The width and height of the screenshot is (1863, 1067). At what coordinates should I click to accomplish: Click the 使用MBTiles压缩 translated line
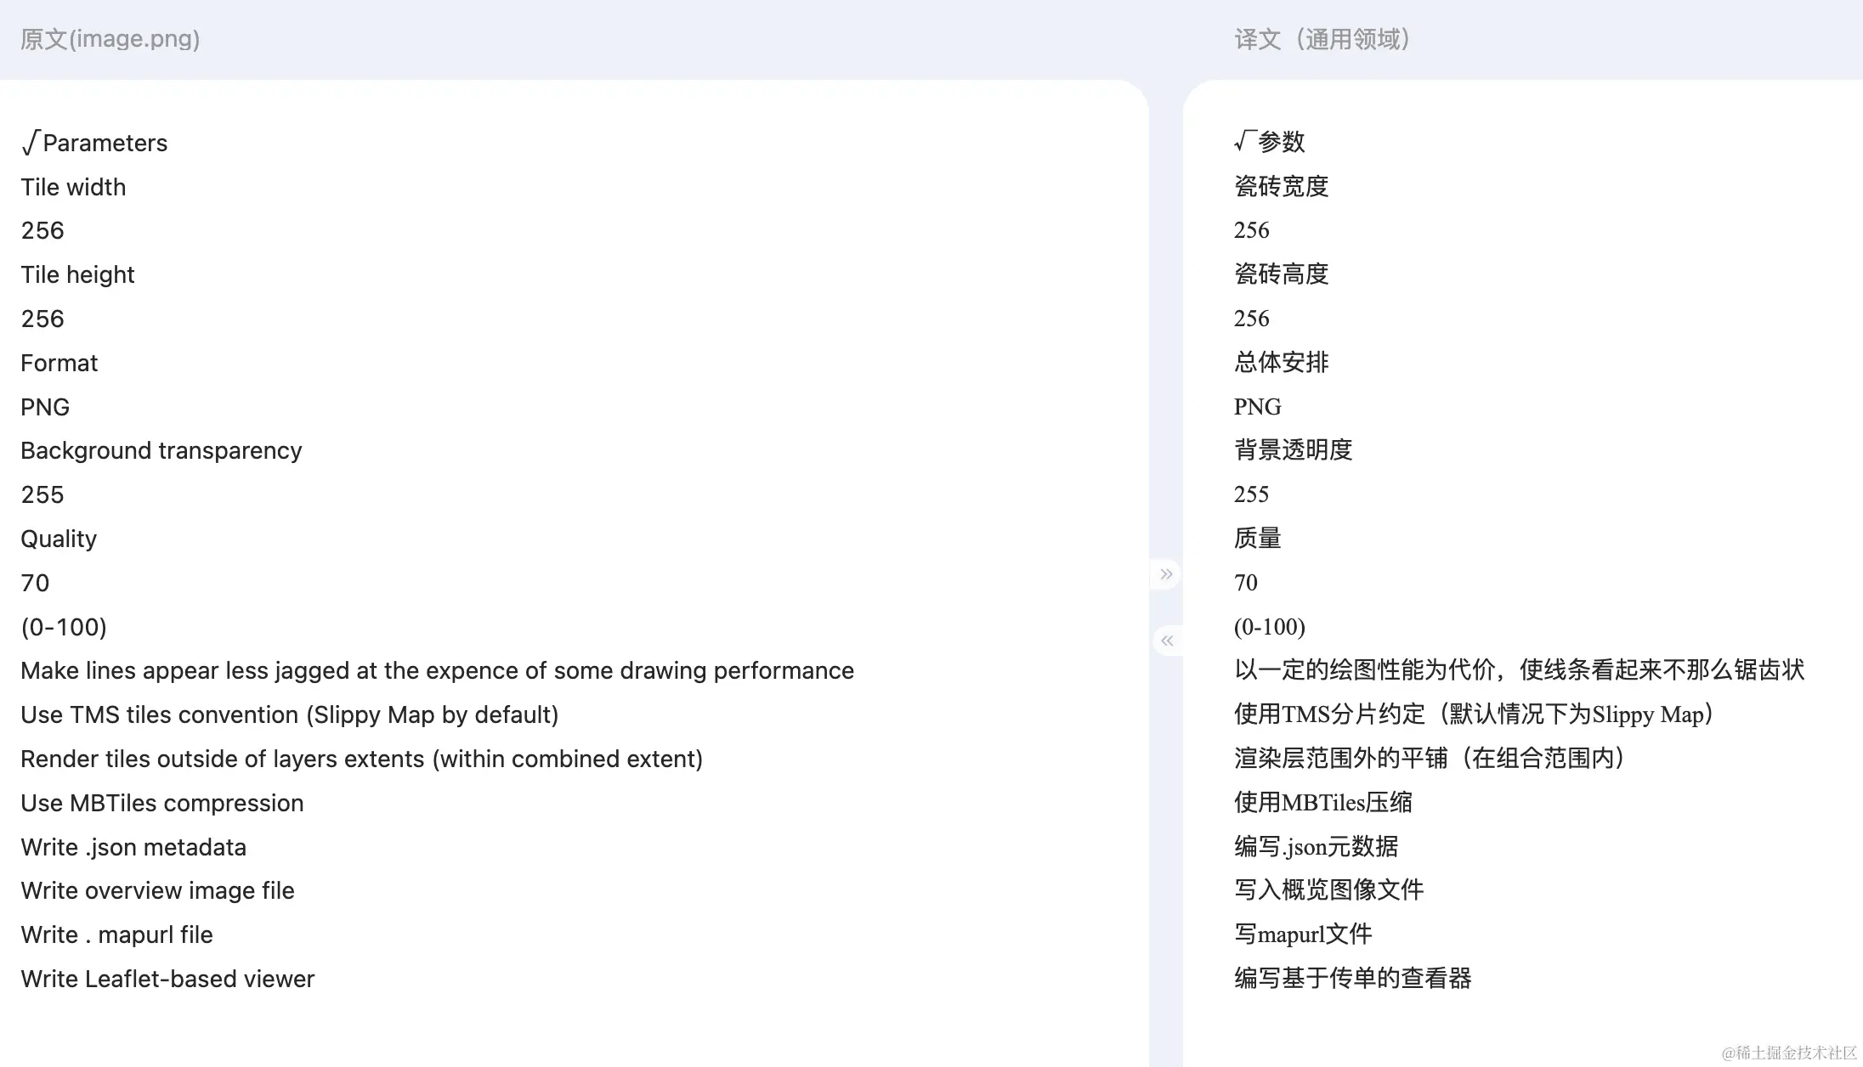coord(1322,802)
